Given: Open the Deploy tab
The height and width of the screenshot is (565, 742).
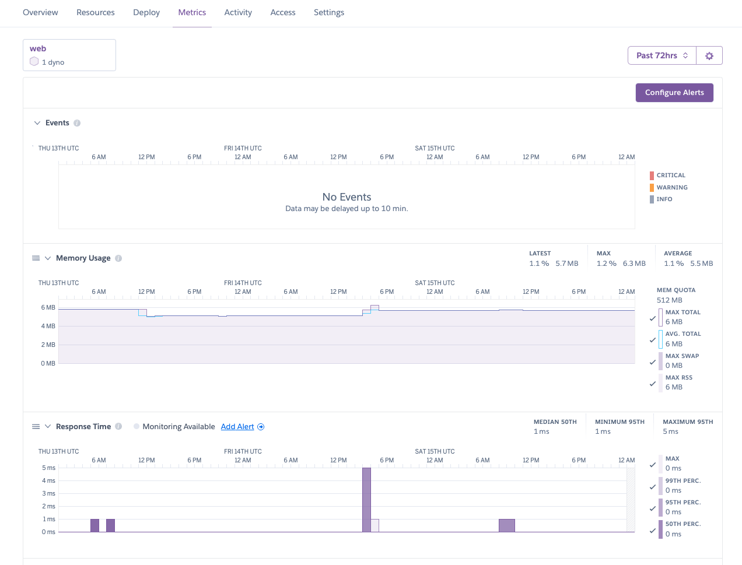Looking at the screenshot, I should 146,12.
